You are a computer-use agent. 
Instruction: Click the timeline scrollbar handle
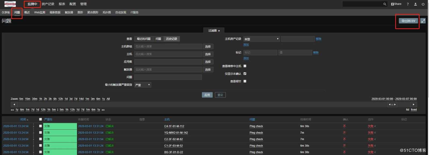(x=392, y=105)
